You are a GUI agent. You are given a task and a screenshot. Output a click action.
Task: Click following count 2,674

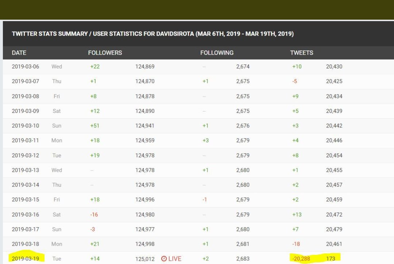pos(243,66)
